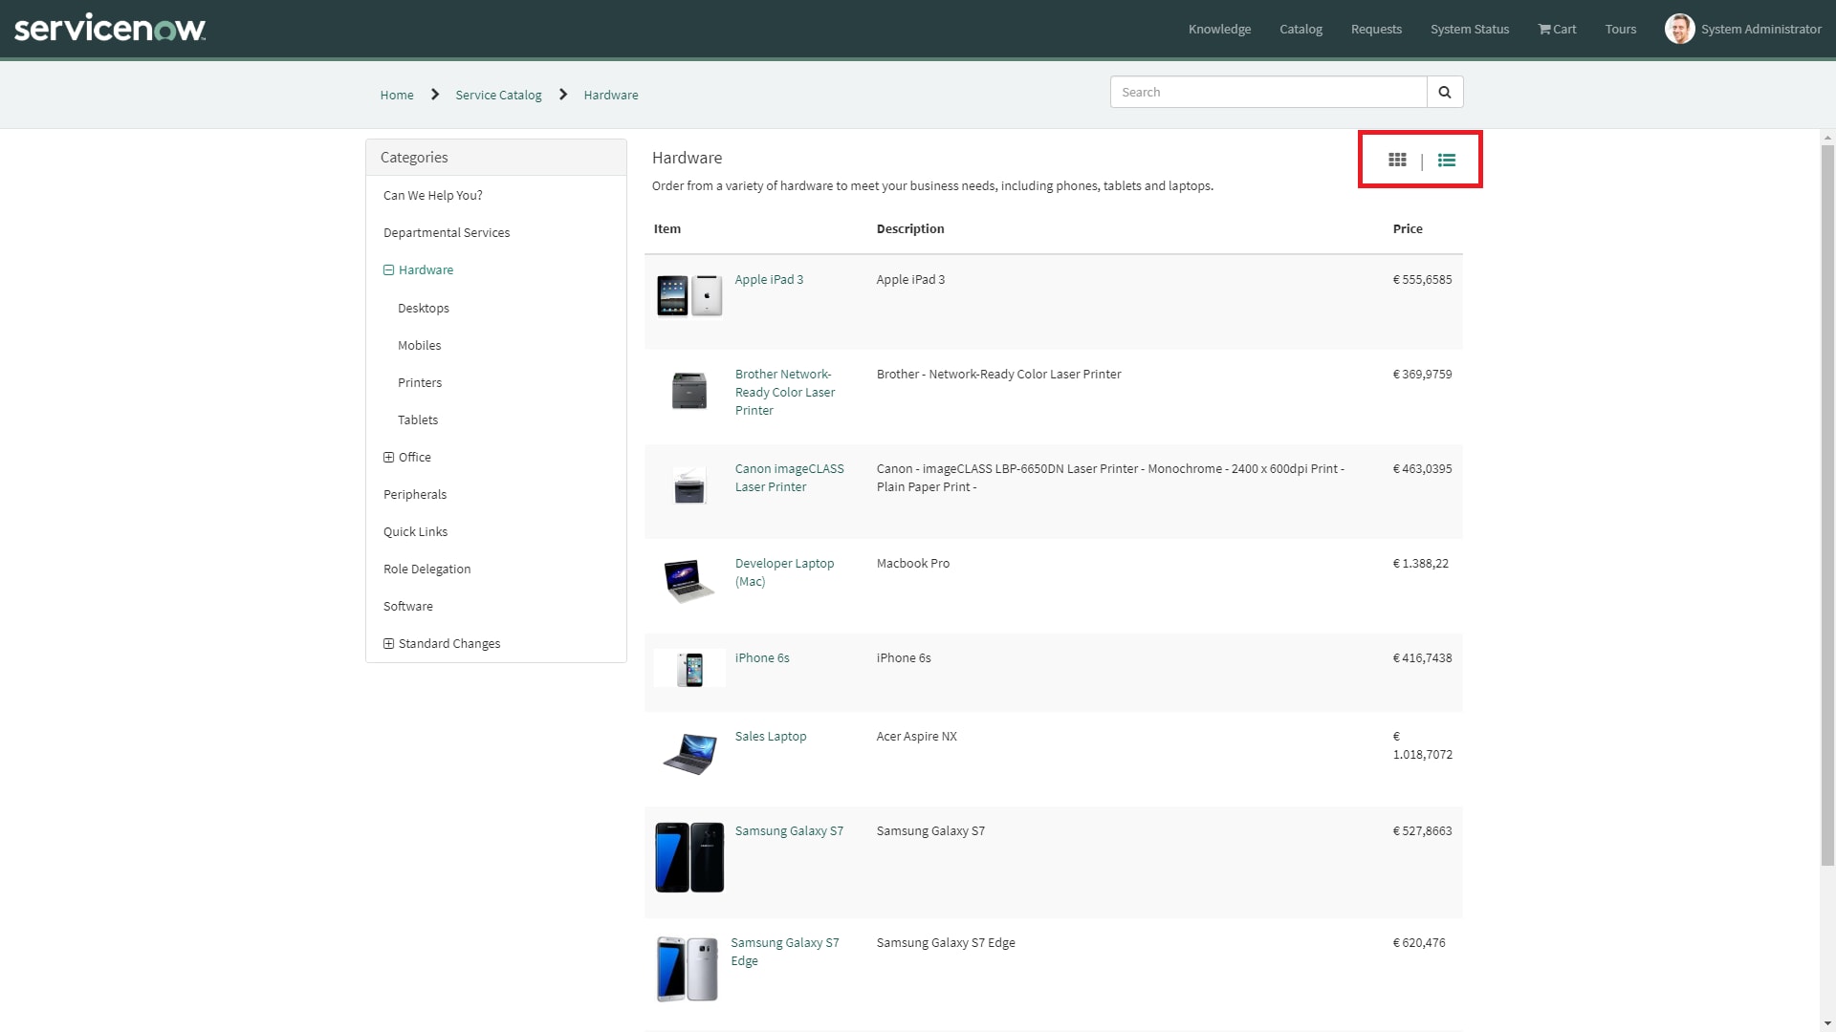
Task: Open the ServiceNow logo home
Action: coord(110,29)
